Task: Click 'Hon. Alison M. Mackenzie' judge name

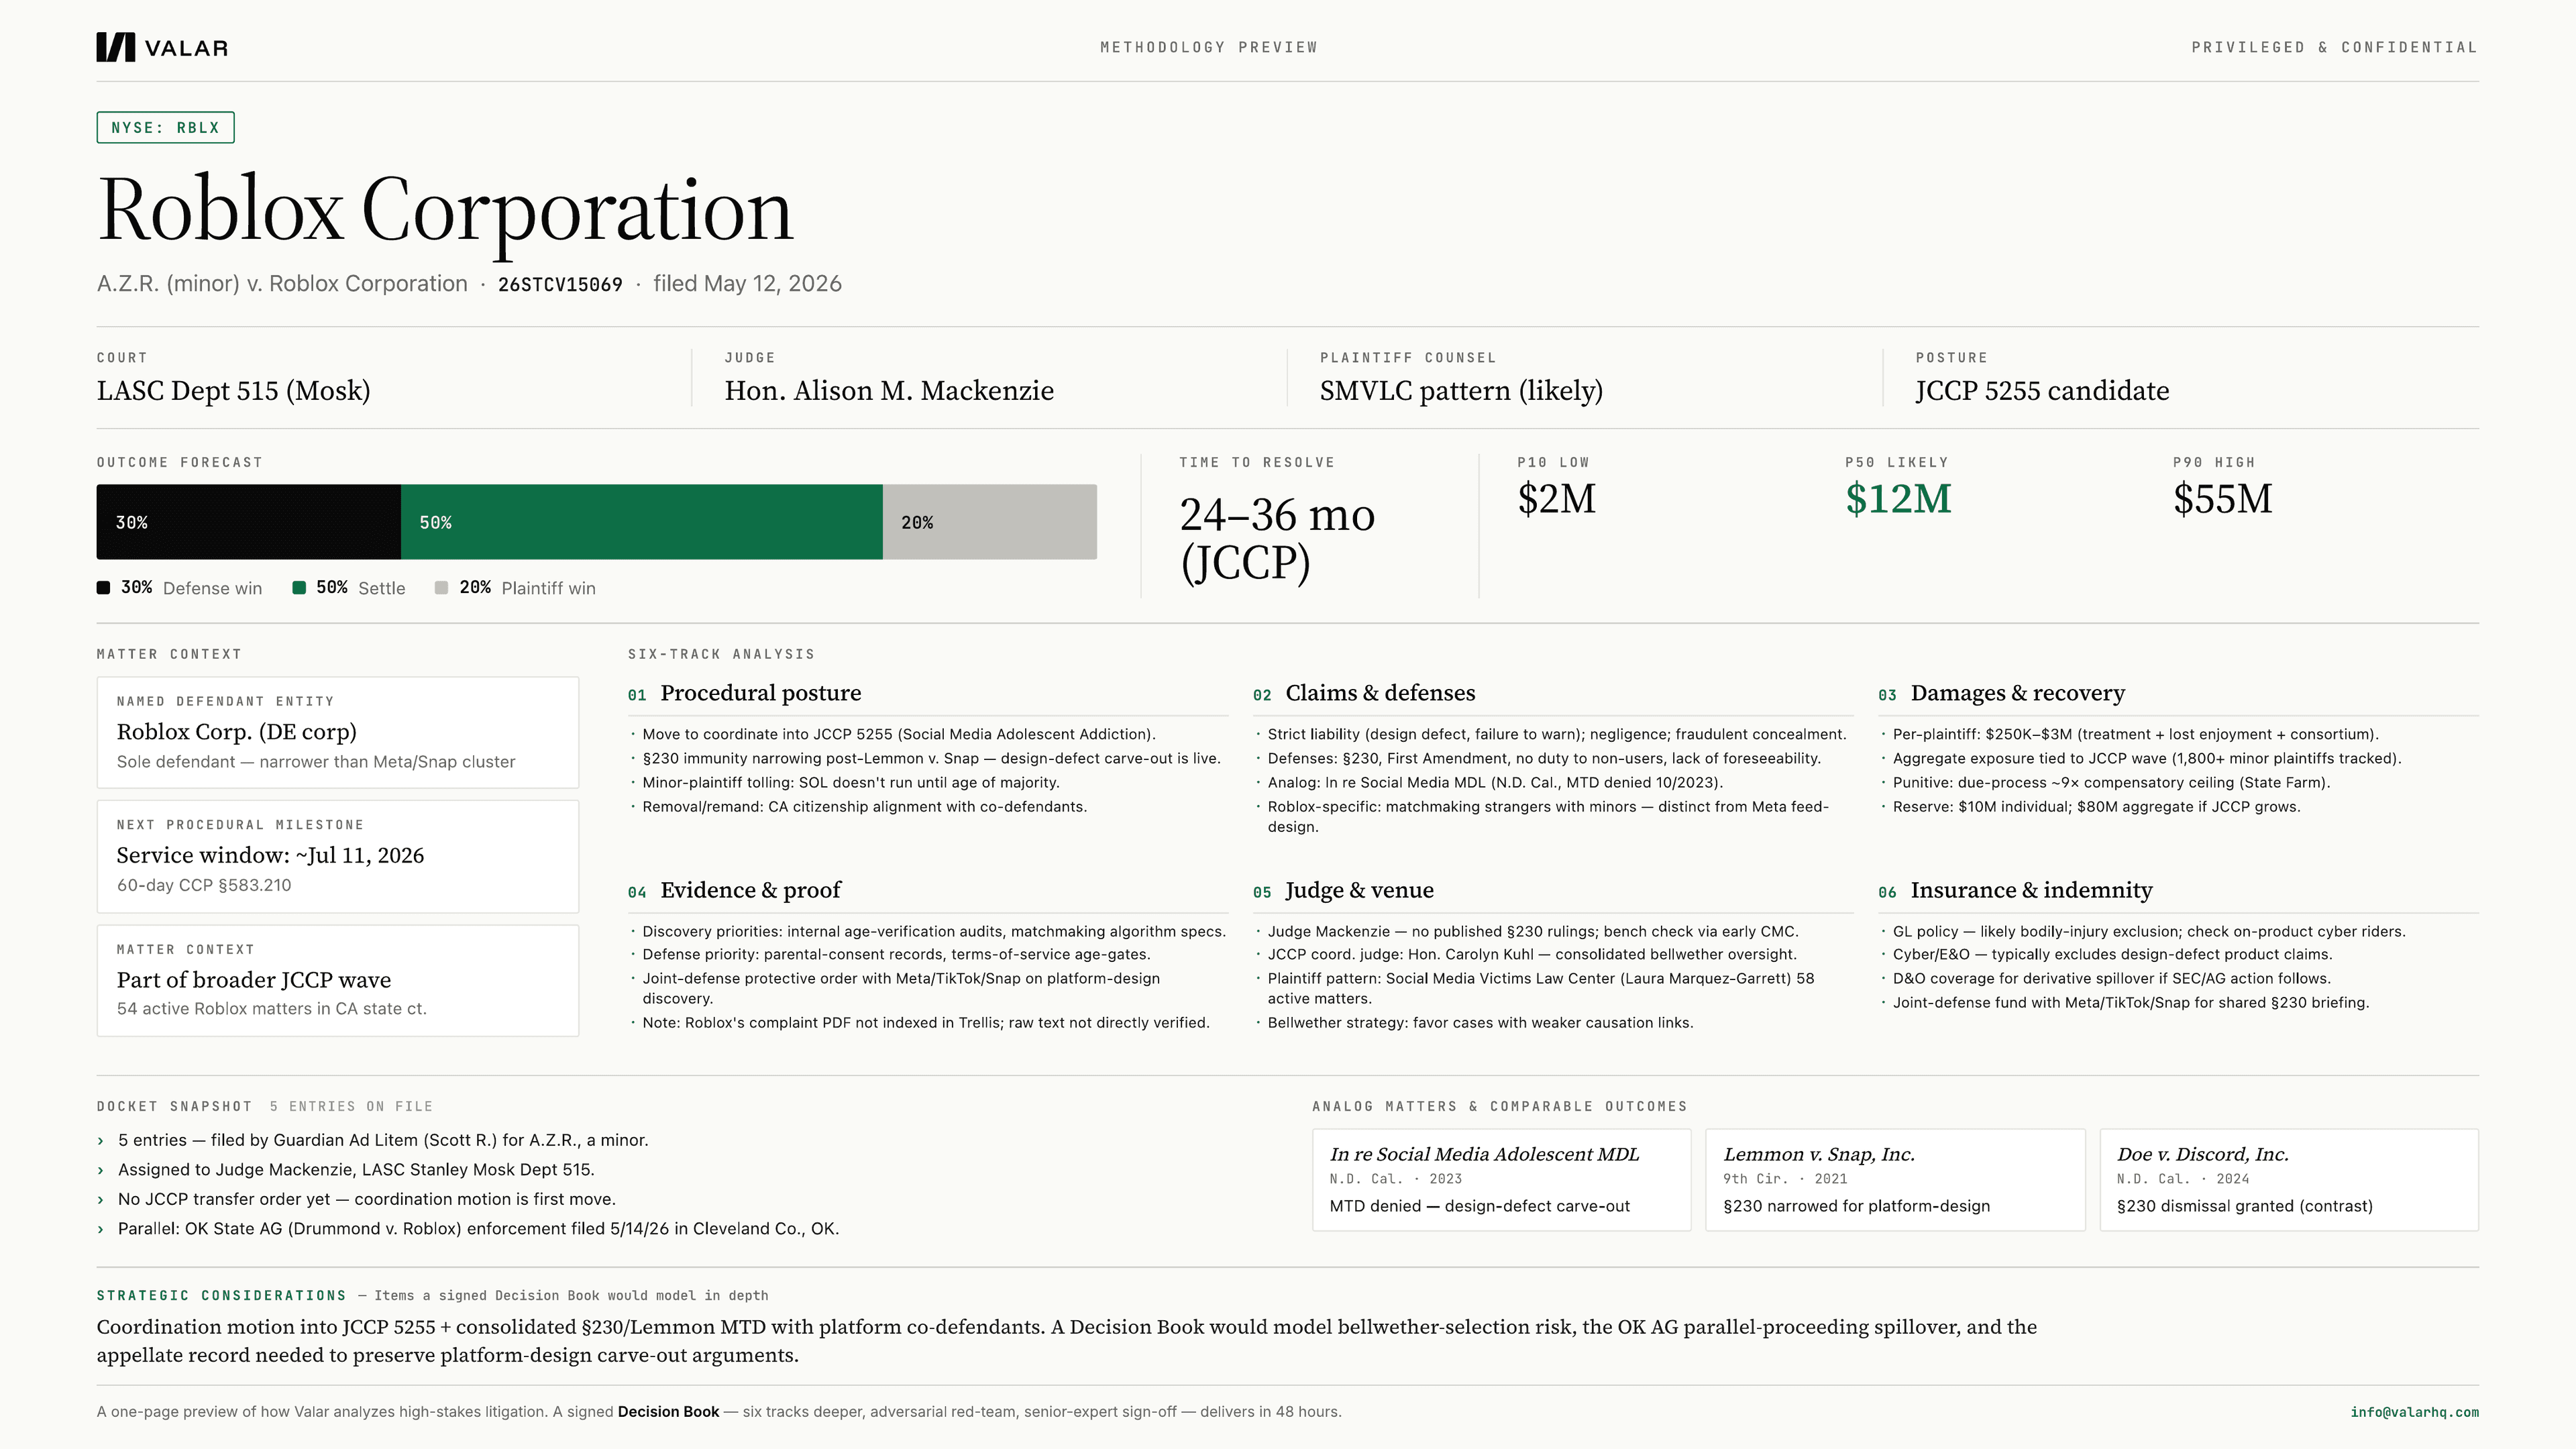Action: [x=889, y=391]
